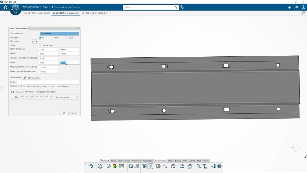Open the Creation location combo box
This screenshot has height=173, width=307.
[52, 86]
